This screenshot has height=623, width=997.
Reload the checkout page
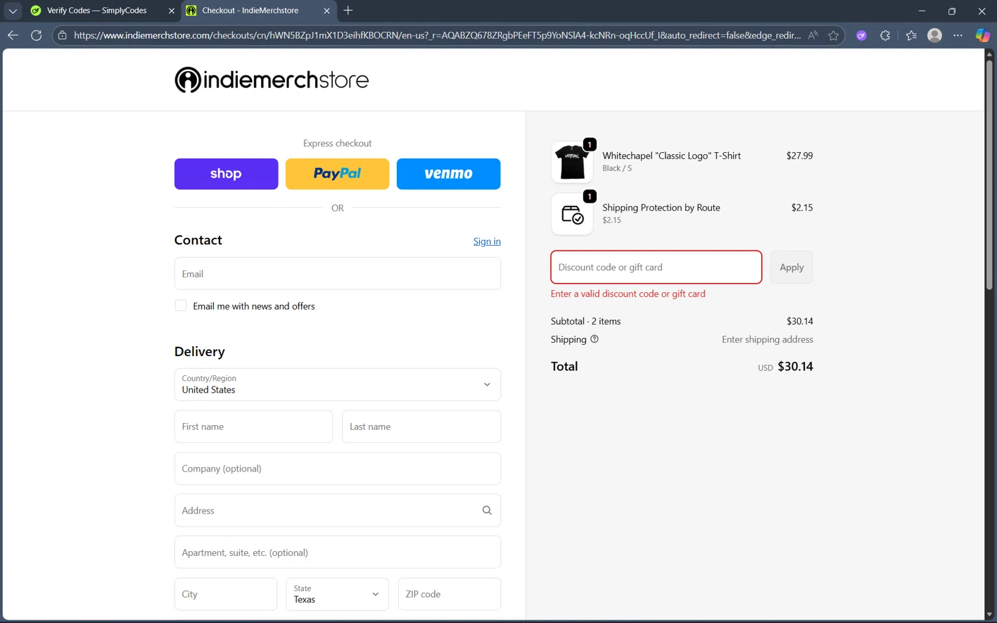[x=37, y=35]
